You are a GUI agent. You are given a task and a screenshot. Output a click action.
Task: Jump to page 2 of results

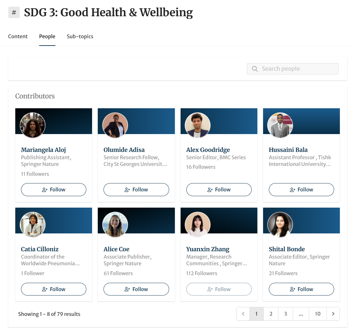tap(271, 314)
